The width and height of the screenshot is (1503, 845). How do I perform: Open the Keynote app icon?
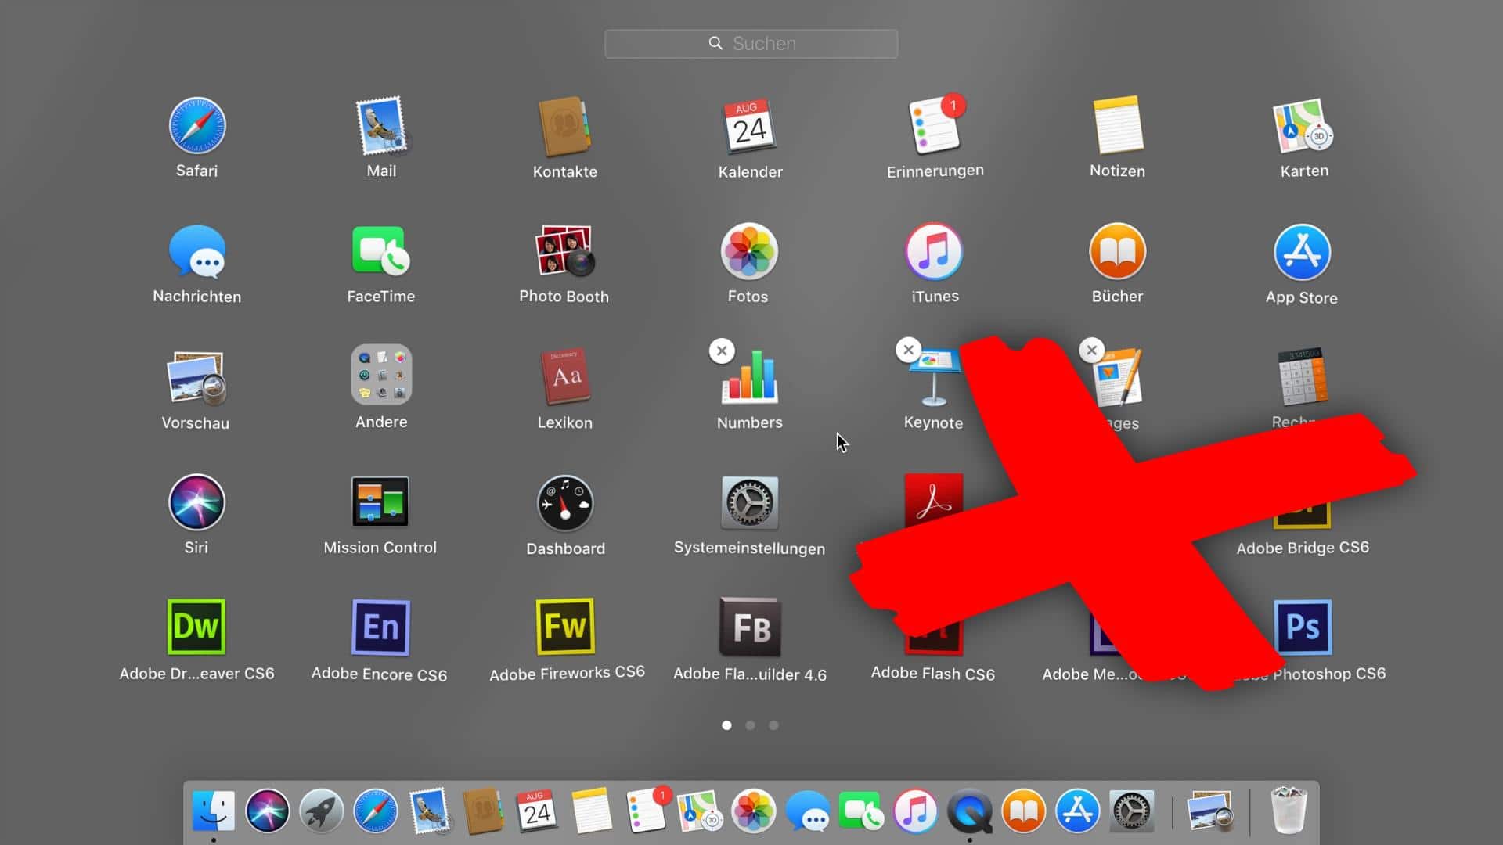934,378
